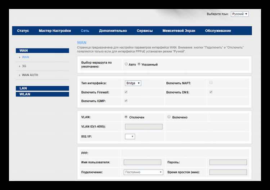Toggle the Включить NAPT checkbox

point(211,83)
